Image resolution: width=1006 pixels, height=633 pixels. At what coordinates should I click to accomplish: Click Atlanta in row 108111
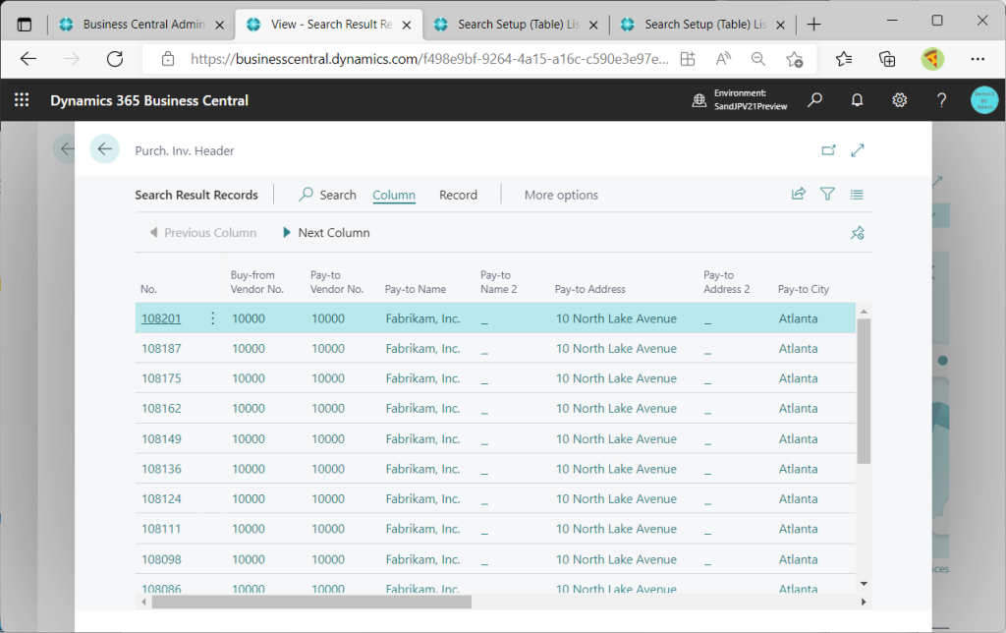click(x=798, y=529)
